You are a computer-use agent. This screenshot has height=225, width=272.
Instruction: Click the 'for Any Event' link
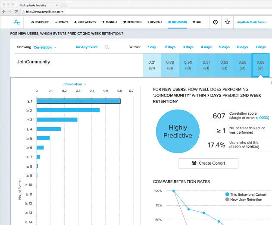click(87, 47)
